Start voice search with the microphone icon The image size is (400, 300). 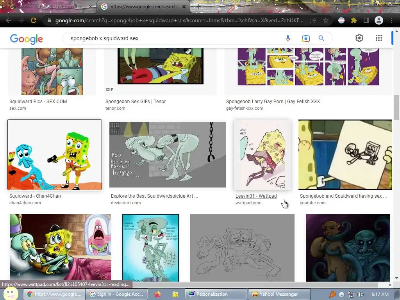[x=288, y=38]
